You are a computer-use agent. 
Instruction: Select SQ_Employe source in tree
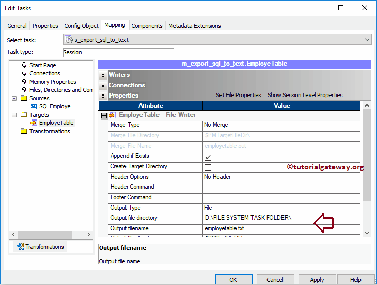click(x=55, y=106)
